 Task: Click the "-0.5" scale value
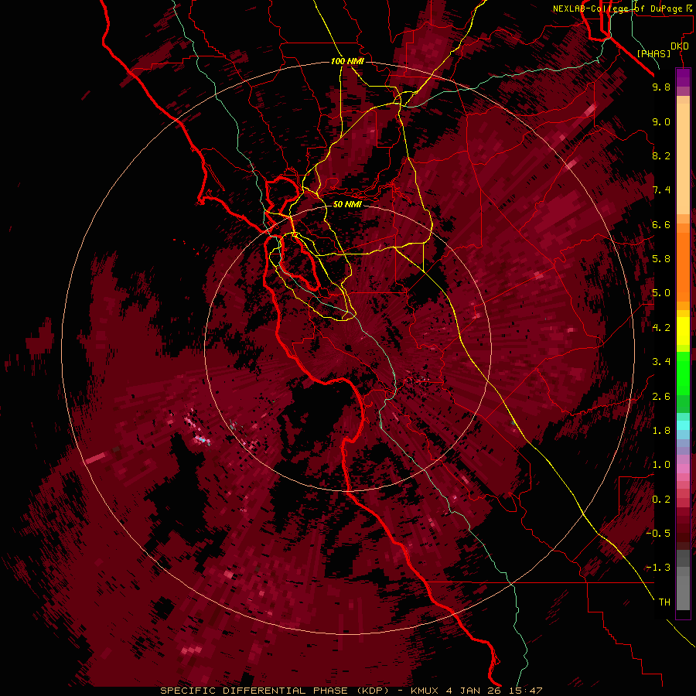click(x=658, y=534)
